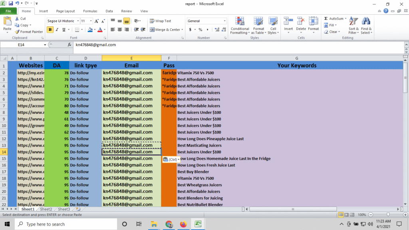Click the Sort & Filter icon
The height and width of the screenshot is (230, 409).
click(x=353, y=22)
